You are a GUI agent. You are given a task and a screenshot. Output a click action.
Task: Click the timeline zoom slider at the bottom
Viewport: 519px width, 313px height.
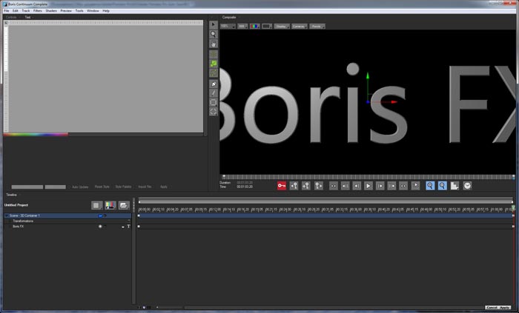pyautogui.click(x=170, y=307)
